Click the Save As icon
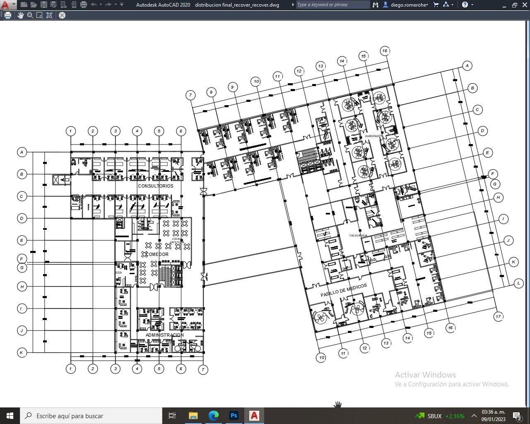 tap(54, 5)
